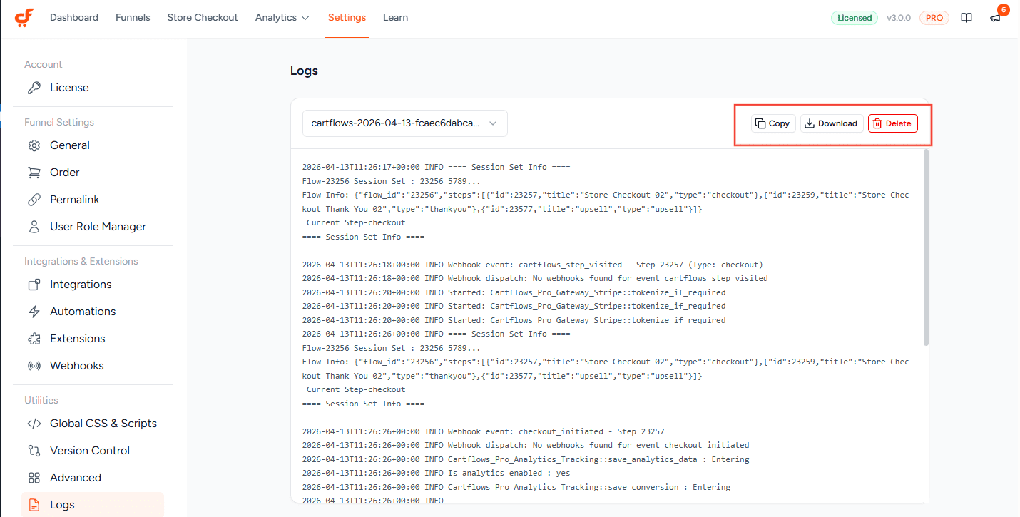Select the Settings tab

point(347,18)
